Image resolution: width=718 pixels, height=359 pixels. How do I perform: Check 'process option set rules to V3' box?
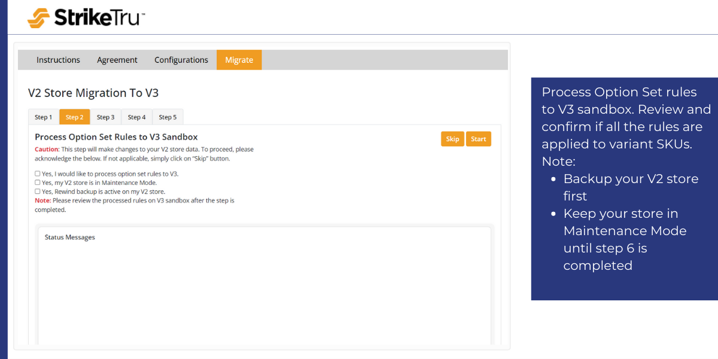38,174
